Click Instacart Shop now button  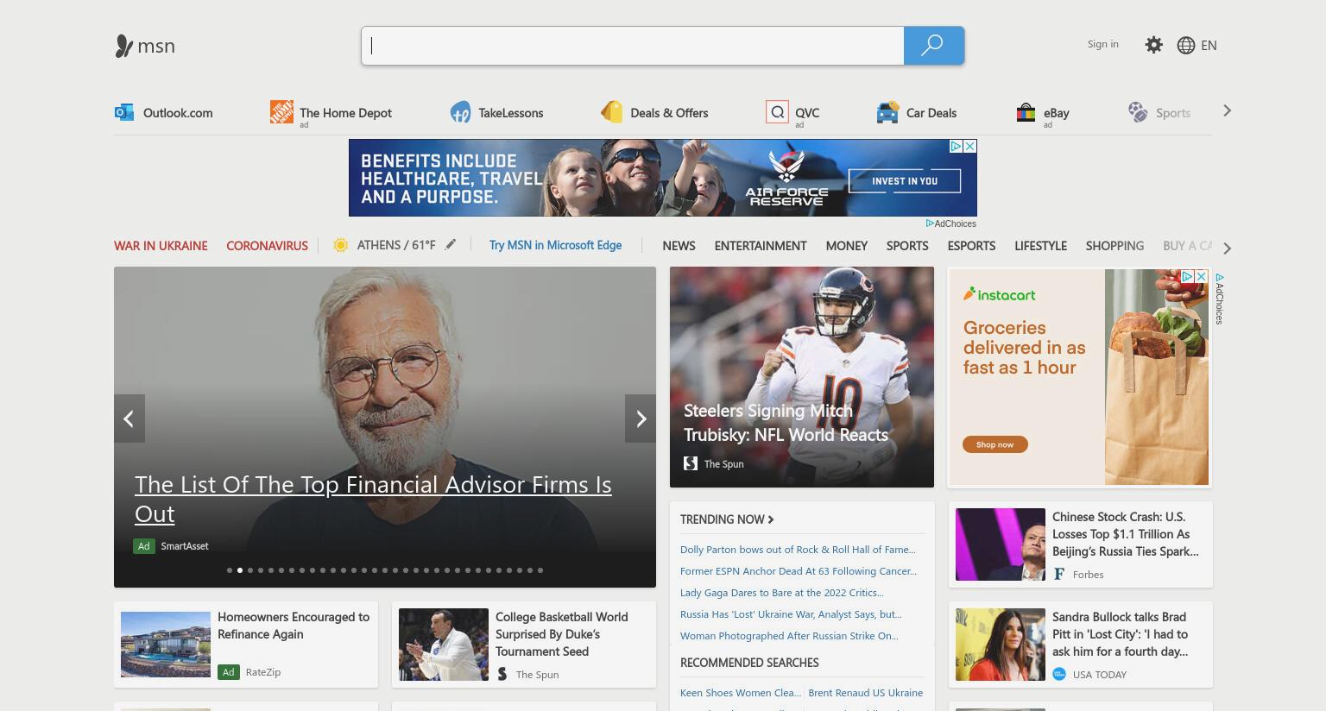(994, 444)
